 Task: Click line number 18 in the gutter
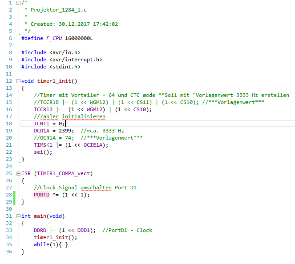tap(9, 124)
